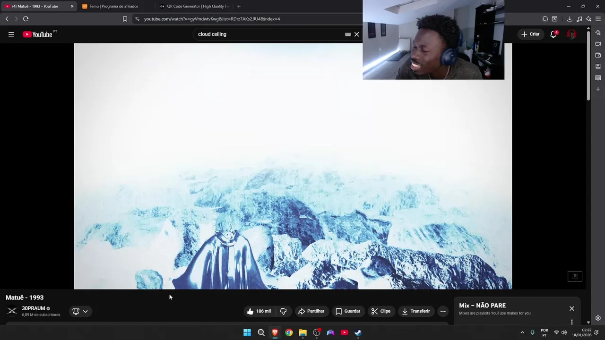
Task: Add item to Brave sidebar
Action: (598, 89)
